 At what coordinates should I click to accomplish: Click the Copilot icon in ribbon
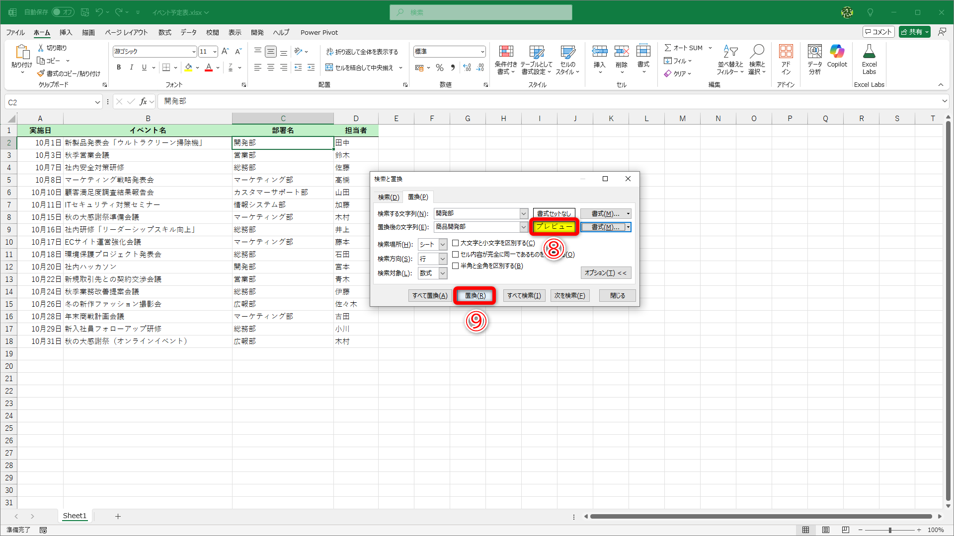tap(837, 52)
